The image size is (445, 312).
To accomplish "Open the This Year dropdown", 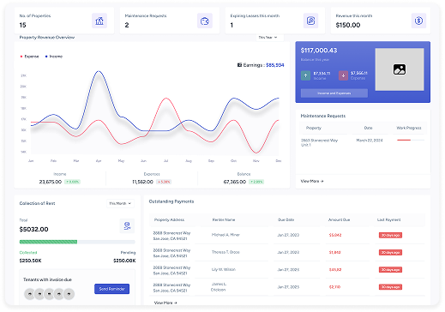I will pyautogui.click(x=269, y=38).
